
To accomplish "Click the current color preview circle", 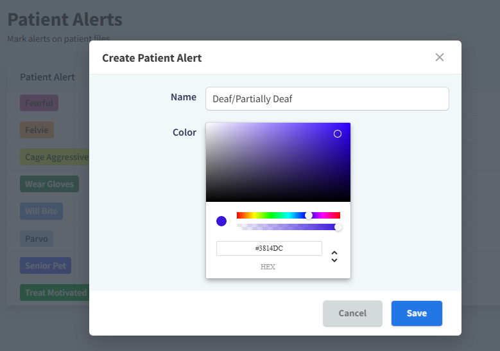I will click(221, 221).
